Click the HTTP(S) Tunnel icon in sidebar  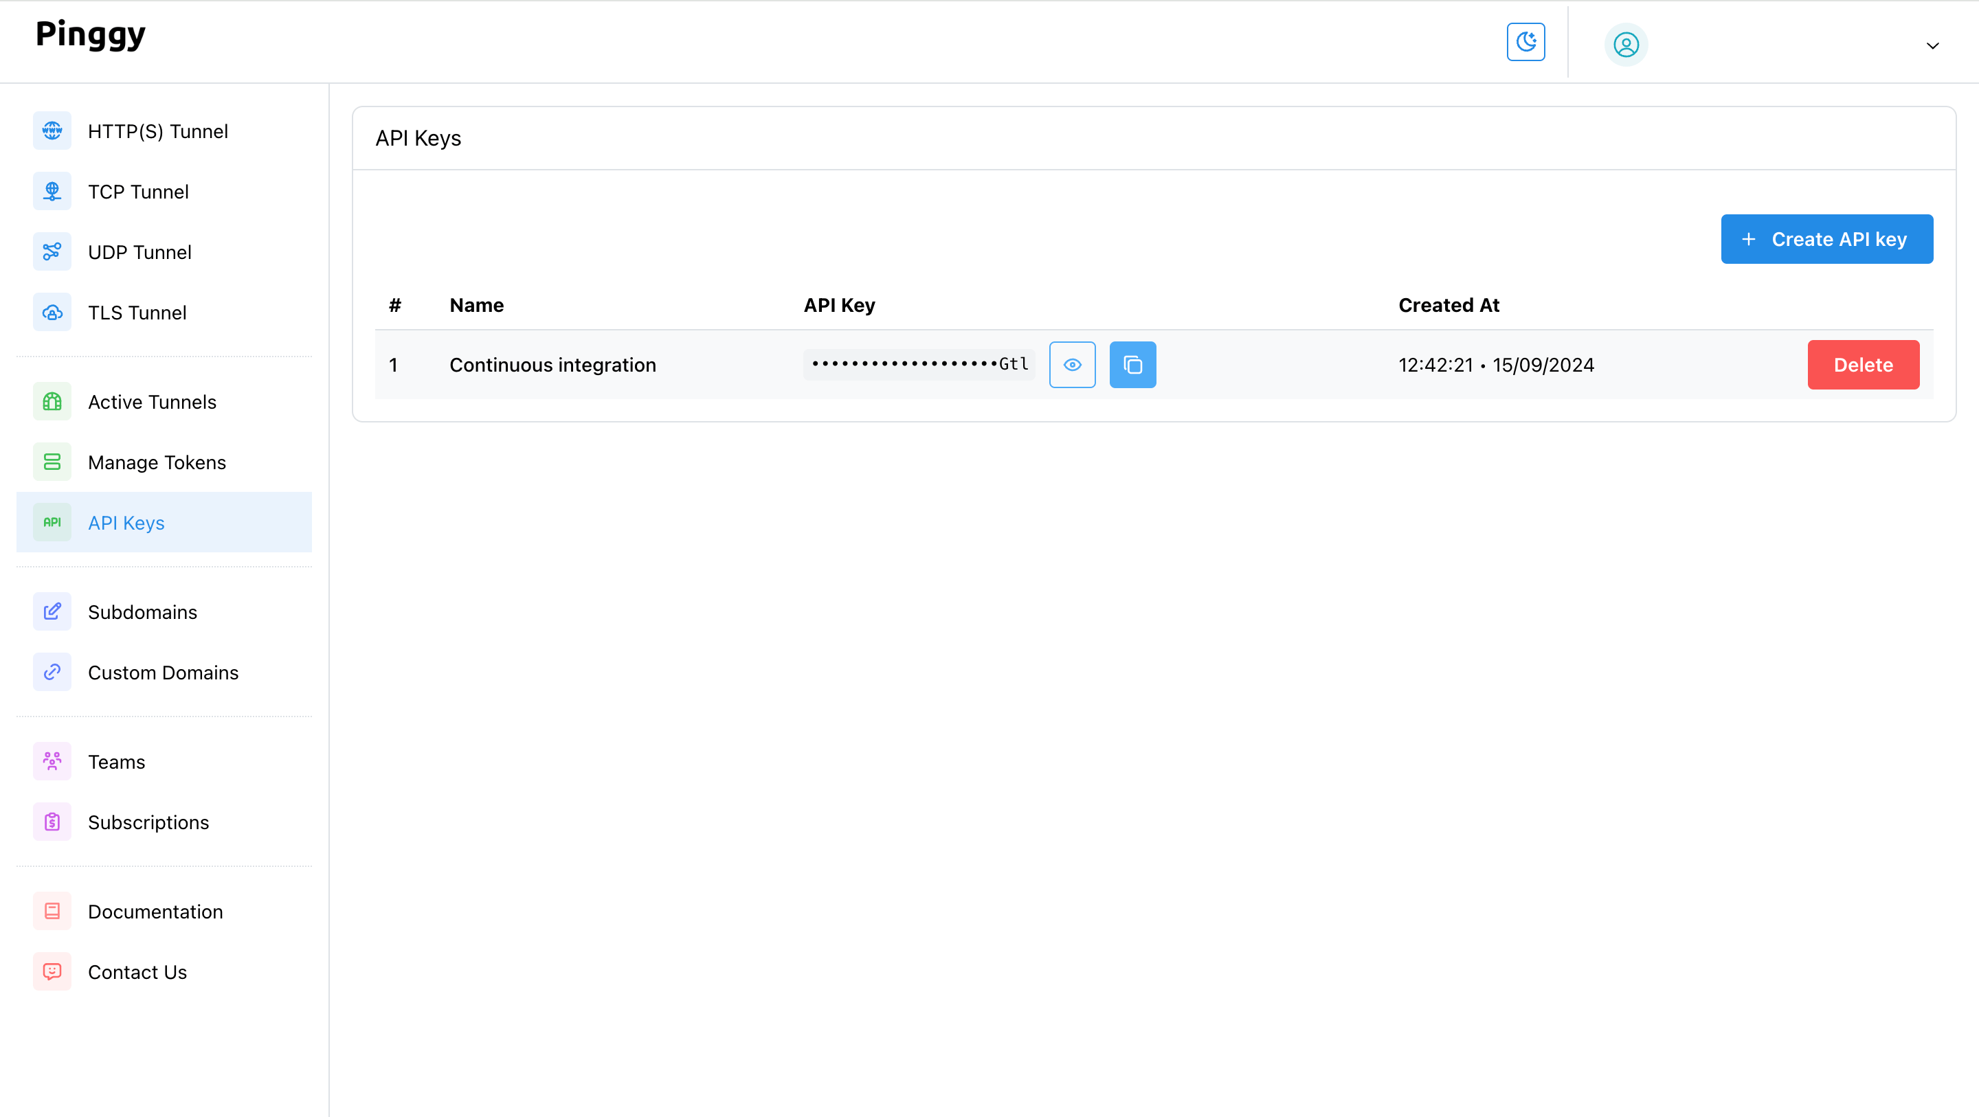tap(52, 132)
